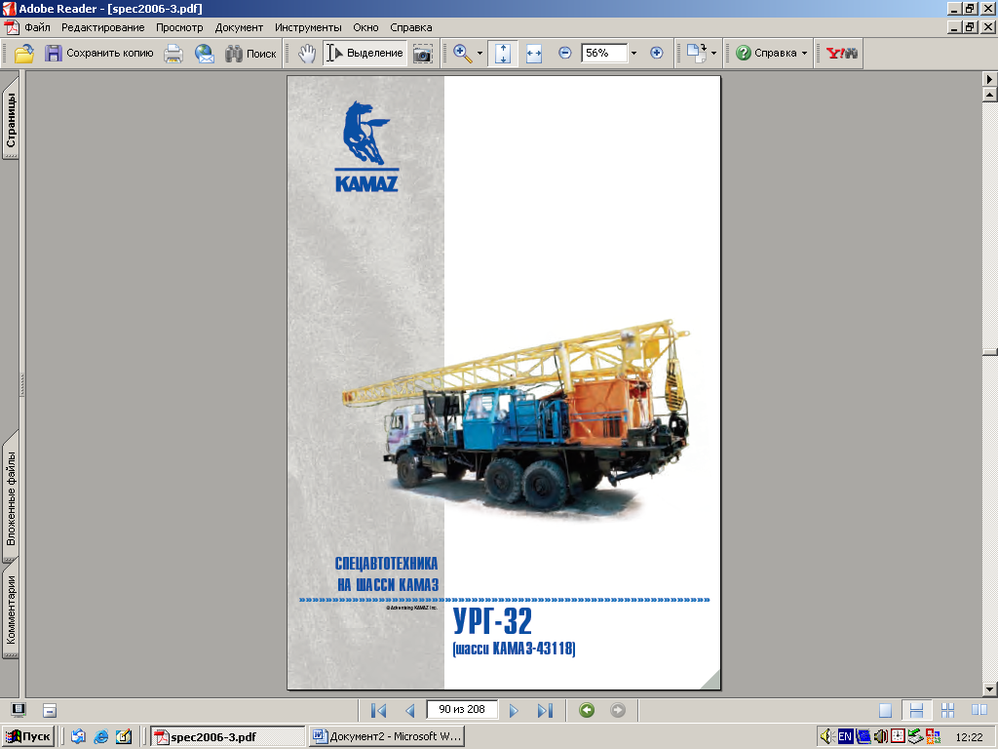Expand the Справка dropdown arrow
This screenshot has height=749, width=998.
[804, 53]
